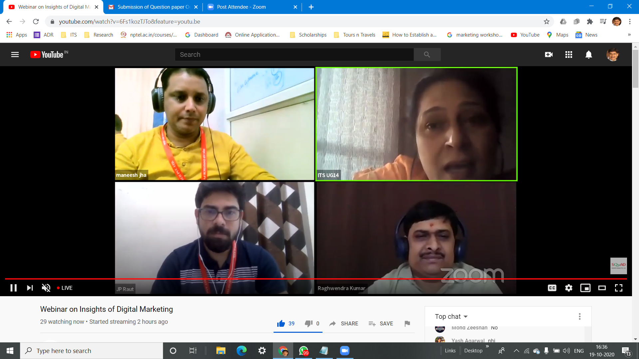Show more bookmarks overflow chevron
Image resolution: width=639 pixels, height=359 pixels.
pyautogui.click(x=629, y=35)
